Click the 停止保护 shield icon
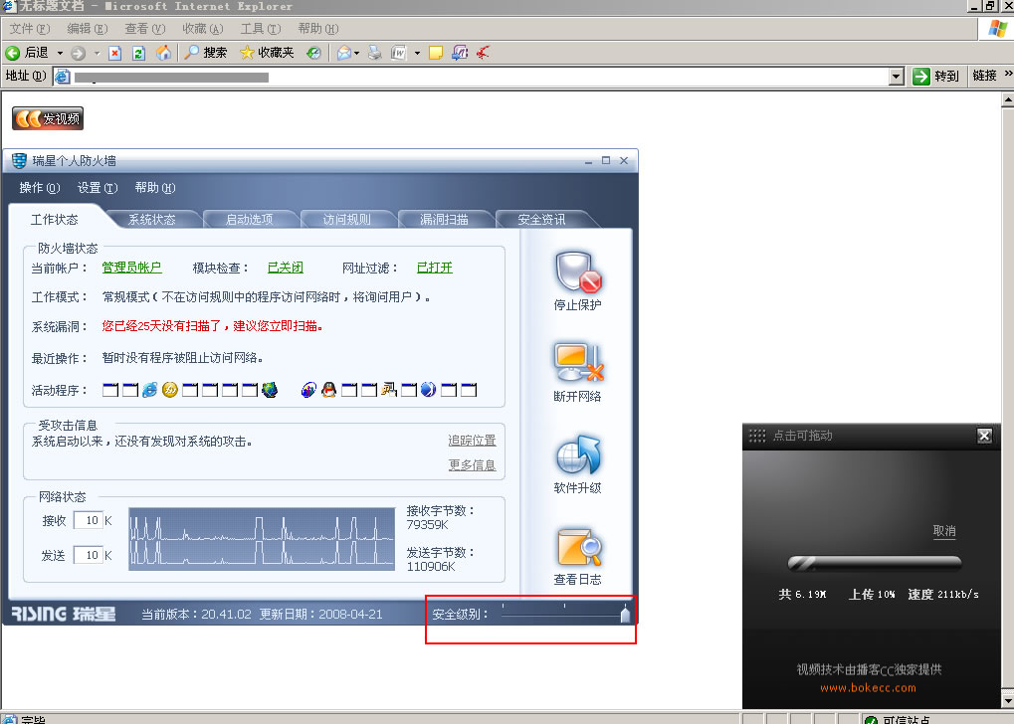This screenshot has height=724, width=1014. coord(577,272)
